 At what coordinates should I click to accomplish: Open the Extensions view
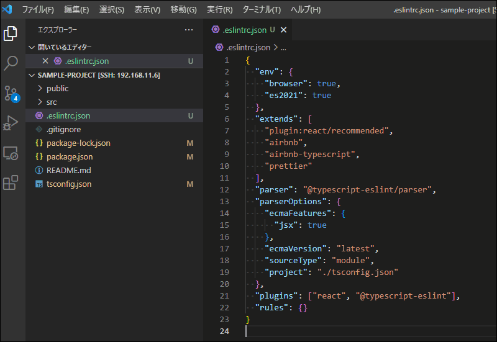tap(11, 182)
